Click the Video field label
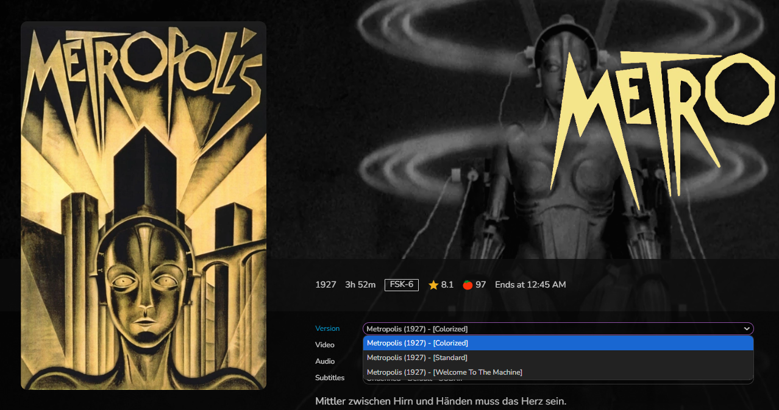The image size is (779, 410). pos(325,345)
